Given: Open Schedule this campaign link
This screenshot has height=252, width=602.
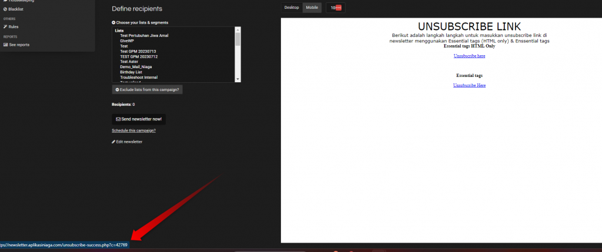Looking at the screenshot, I should tap(133, 130).
